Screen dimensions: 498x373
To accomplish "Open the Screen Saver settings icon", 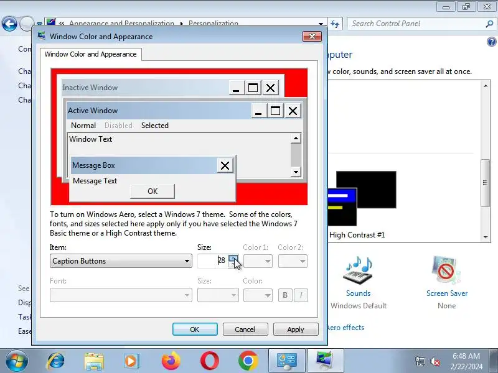I will click(x=446, y=270).
